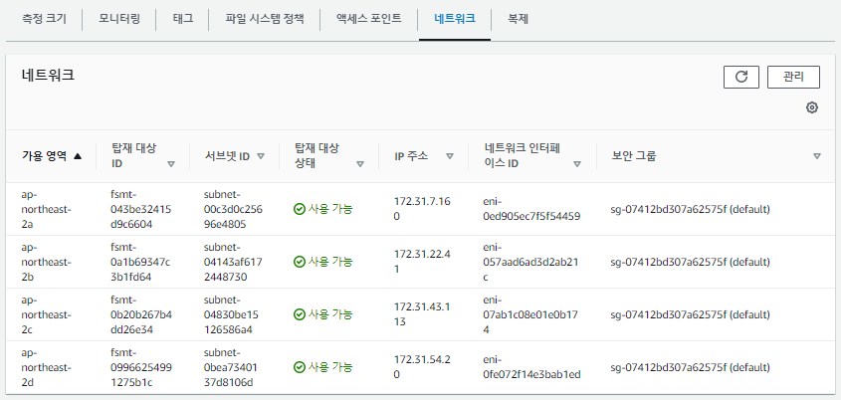841x400 pixels.
Task: Click IP address 172.31.7.160
Action: pyautogui.click(x=422, y=209)
